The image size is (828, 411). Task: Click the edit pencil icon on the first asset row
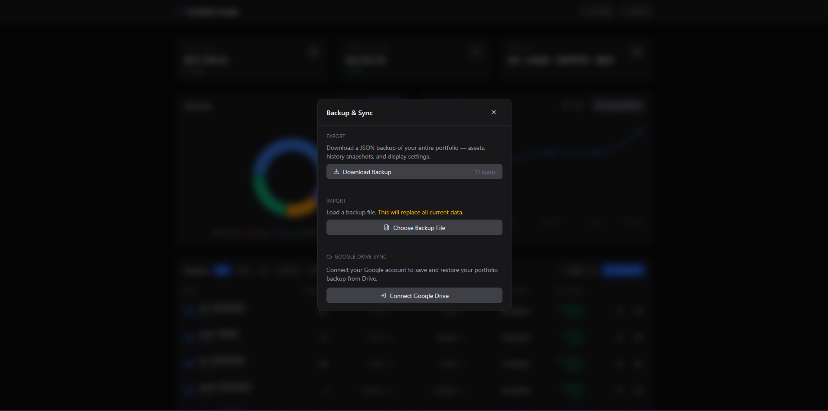click(620, 311)
